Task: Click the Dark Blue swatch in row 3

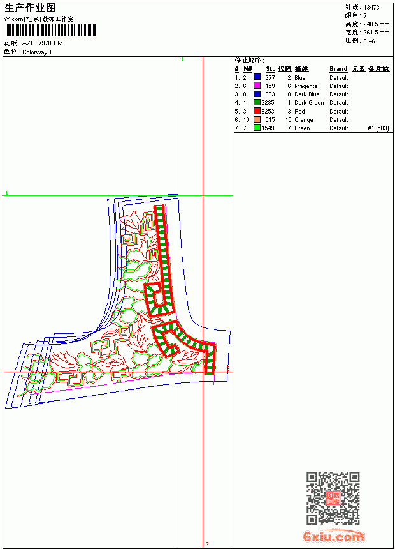Action: pyautogui.click(x=257, y=94)
